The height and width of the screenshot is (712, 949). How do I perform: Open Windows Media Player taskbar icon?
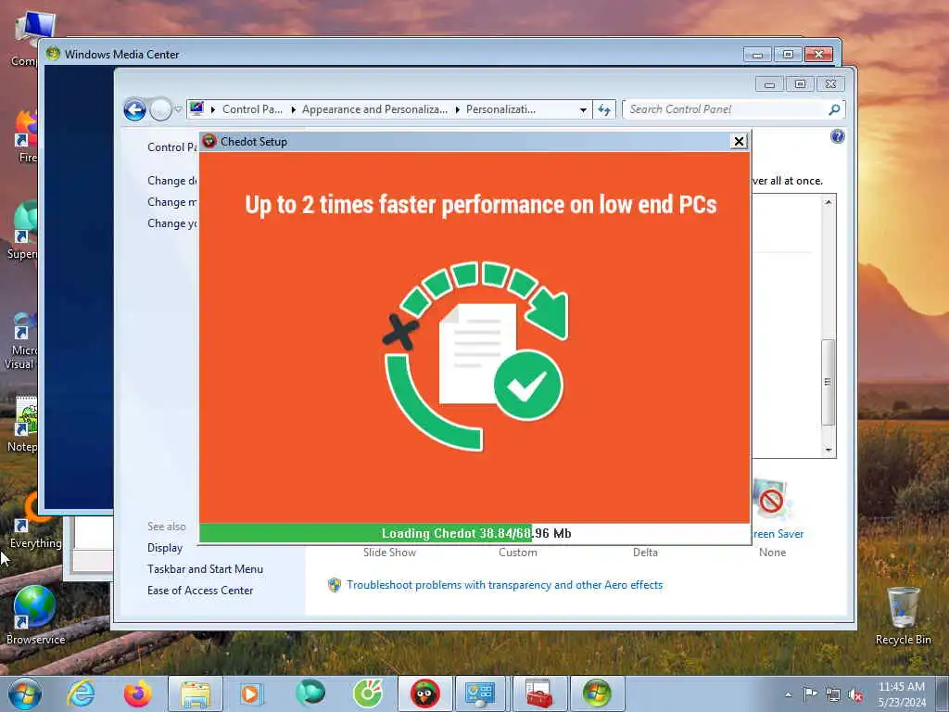click(250, 693)
